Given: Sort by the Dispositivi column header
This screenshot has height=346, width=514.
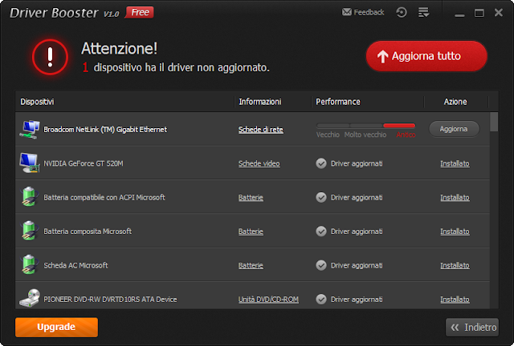Looking at the screenshot, I should pyautogui.click(x=37, y=102).
